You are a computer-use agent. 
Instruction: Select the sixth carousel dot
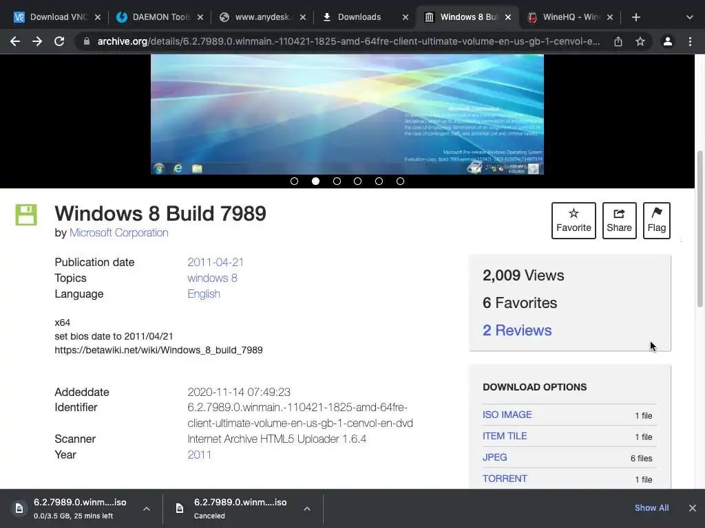400,181
